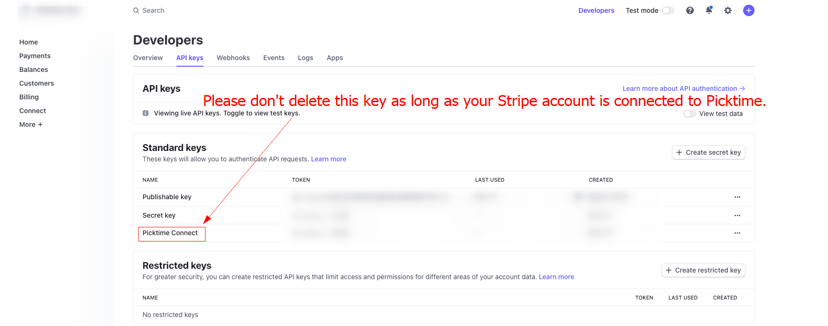Open Secret key options menu
Viewport: 828px width, 326px height.
point(737,215)
